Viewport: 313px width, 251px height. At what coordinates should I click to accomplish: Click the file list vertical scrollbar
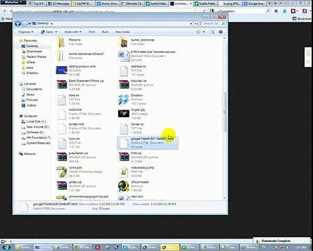click(224, 112)
